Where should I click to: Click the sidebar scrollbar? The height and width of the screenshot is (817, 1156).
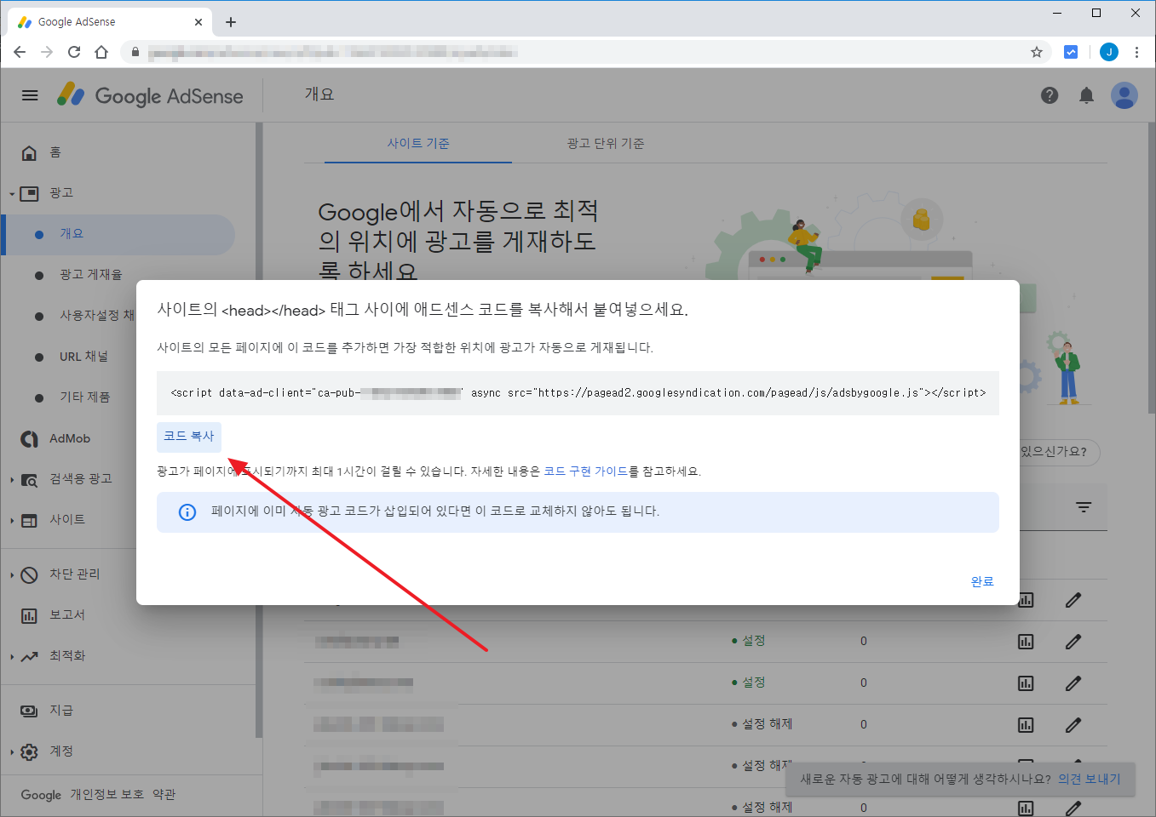coord(259,430)
